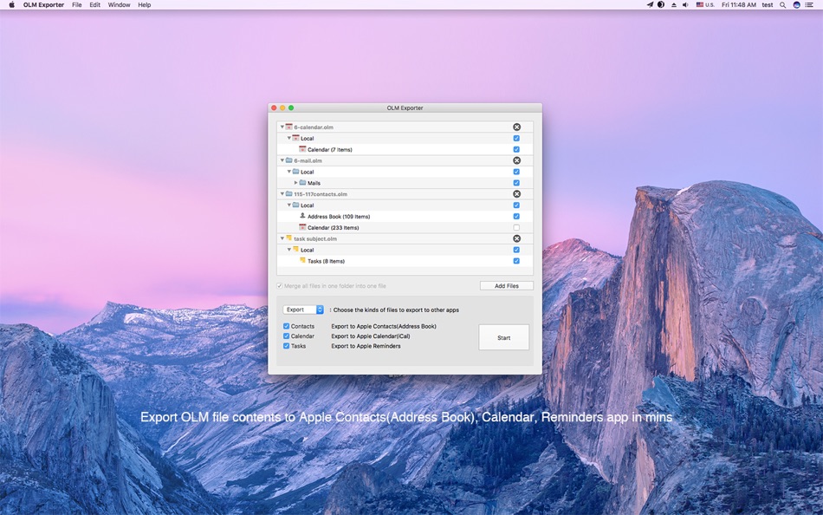Uncheck the Mails row checkbox
Viewport: 823px width, 515px height.
coord(516,183)
